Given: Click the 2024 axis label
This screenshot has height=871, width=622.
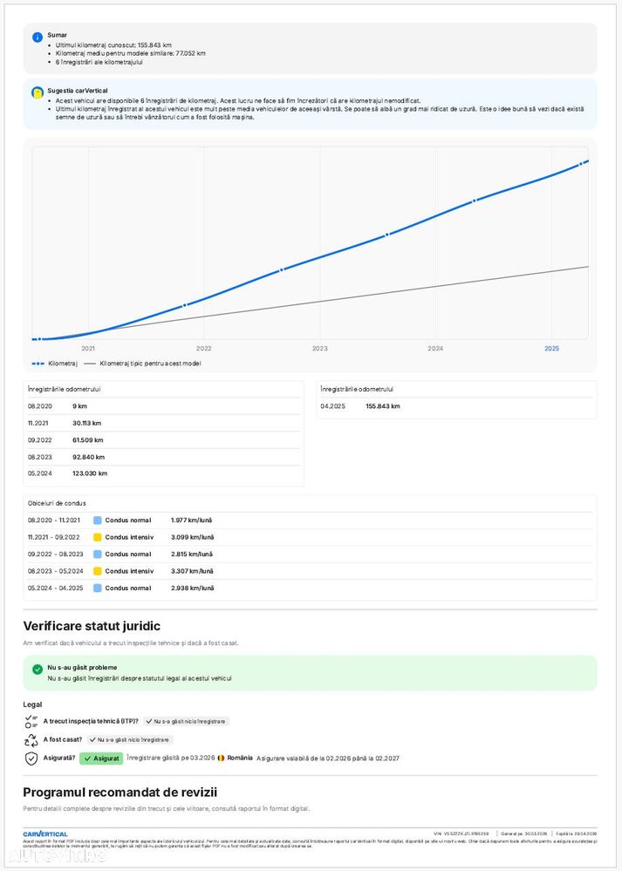Looking at the screenshot, I should [435, 348].
